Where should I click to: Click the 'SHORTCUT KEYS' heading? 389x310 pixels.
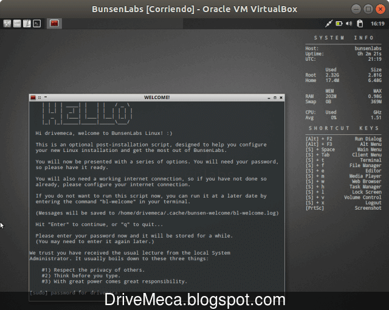coord(343,128)
